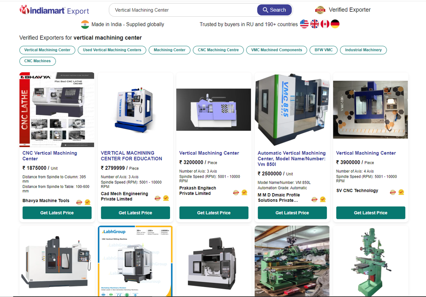This screenshot has width=426, height=297.
Task: Select Used Vertical Machining Centers chip
Action: click(112, 50)
